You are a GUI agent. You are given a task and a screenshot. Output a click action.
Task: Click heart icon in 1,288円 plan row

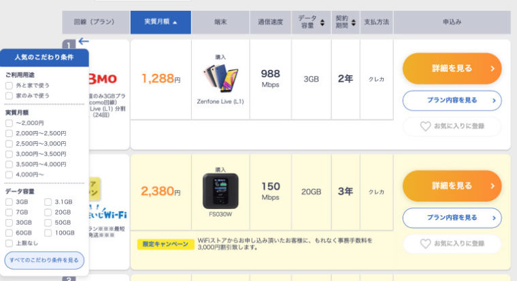425,126
